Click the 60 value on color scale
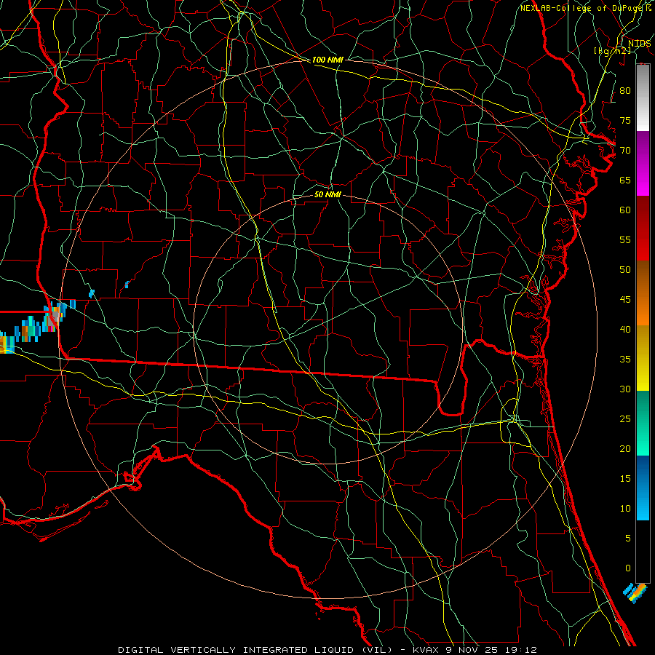The image size is (655, 655). (x=625, y=210)
